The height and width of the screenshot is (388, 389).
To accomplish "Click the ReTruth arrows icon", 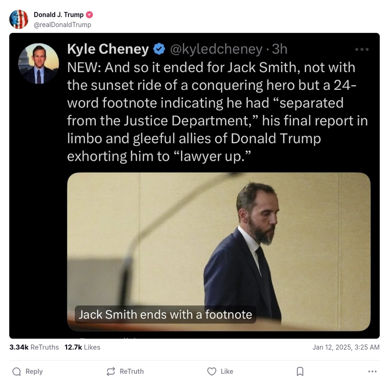I will [111, 371].
